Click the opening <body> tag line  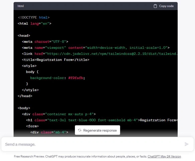tap(24, 108)
